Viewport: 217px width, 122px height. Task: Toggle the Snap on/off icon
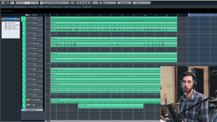[104, 3]
